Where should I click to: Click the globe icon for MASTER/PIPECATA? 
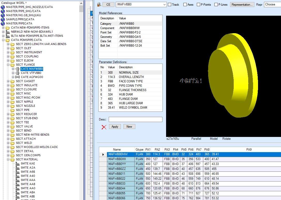pyautogui.click(x=3, y=23)
